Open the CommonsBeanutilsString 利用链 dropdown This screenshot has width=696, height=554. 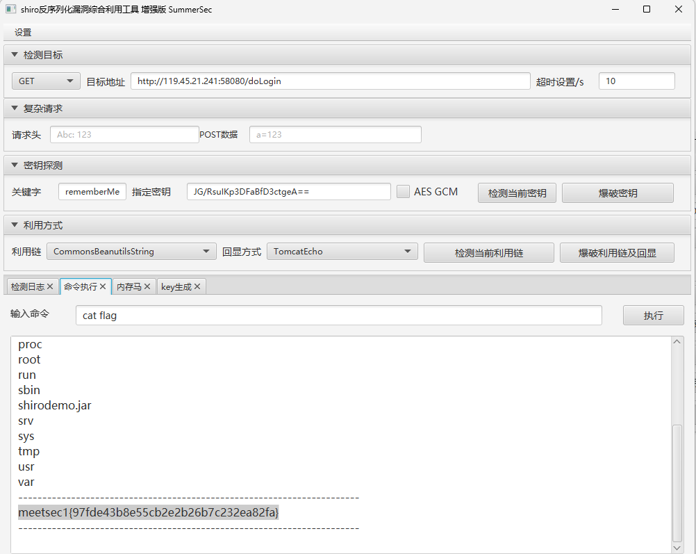131,252
